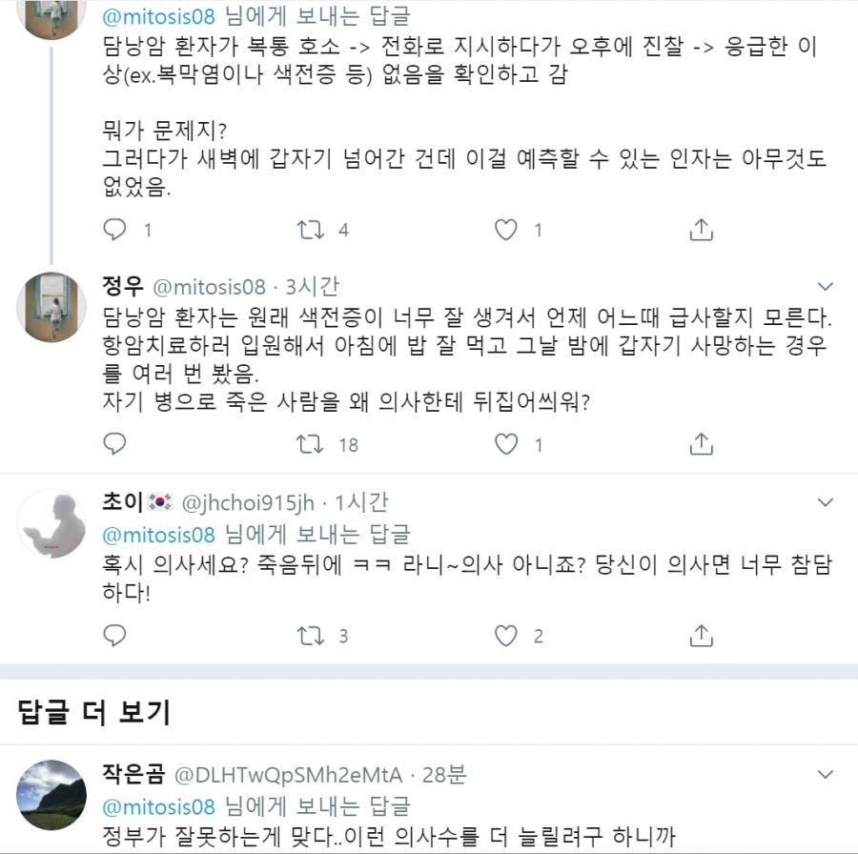
Task: Share 정우's tweet via share icon
Action: (x=701, y=444)
